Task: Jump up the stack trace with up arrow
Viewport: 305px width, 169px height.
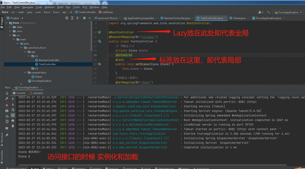Action: [x=13, y=99]
